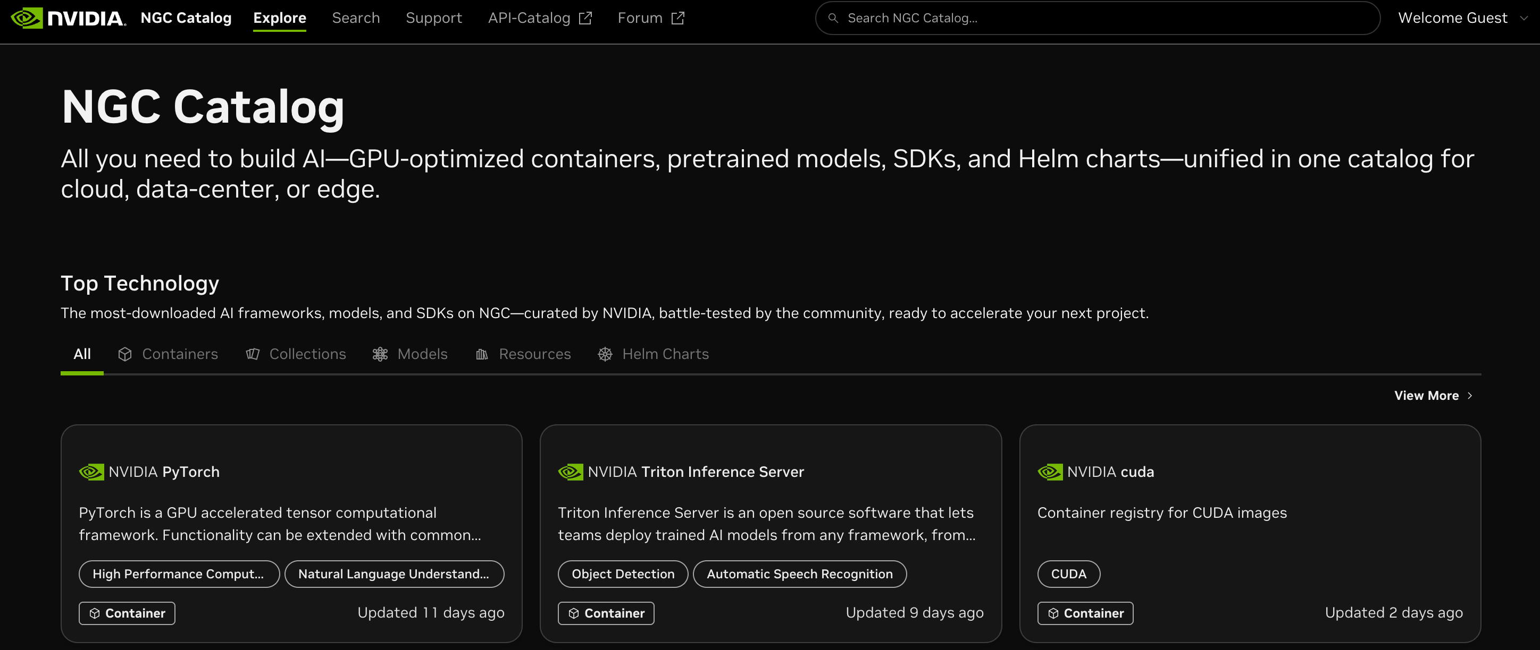The width and height of the screenshot is (1540, 650).
Task: Click API-Catalog external link icon
Action: coord(585,18)
